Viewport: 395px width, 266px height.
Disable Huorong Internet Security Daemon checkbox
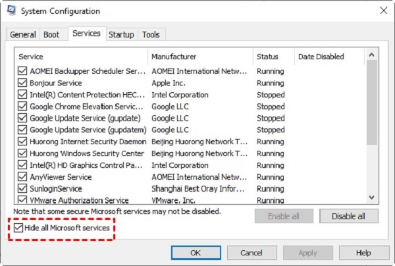click(x=22, y=142)
